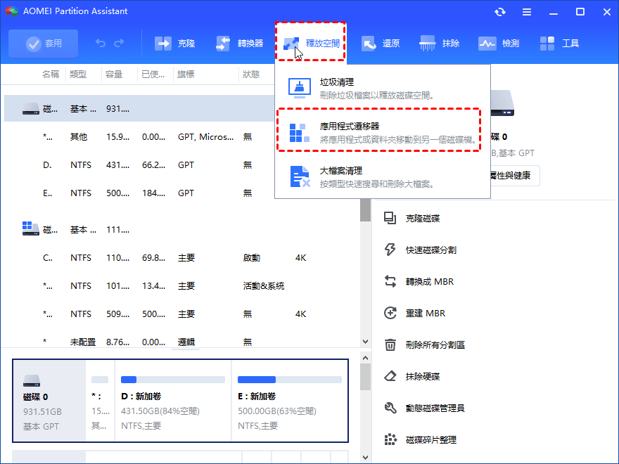Open the 工具 tools menu
The width and height of the screenshot is (619, 464).
click(x=559, y=44)
